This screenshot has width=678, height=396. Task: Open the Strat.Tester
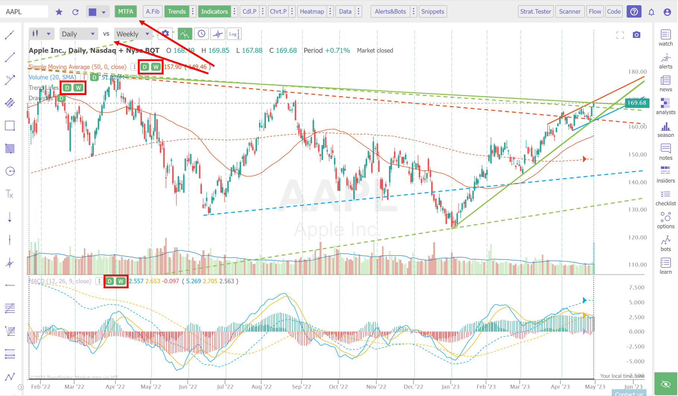[535, 12]
